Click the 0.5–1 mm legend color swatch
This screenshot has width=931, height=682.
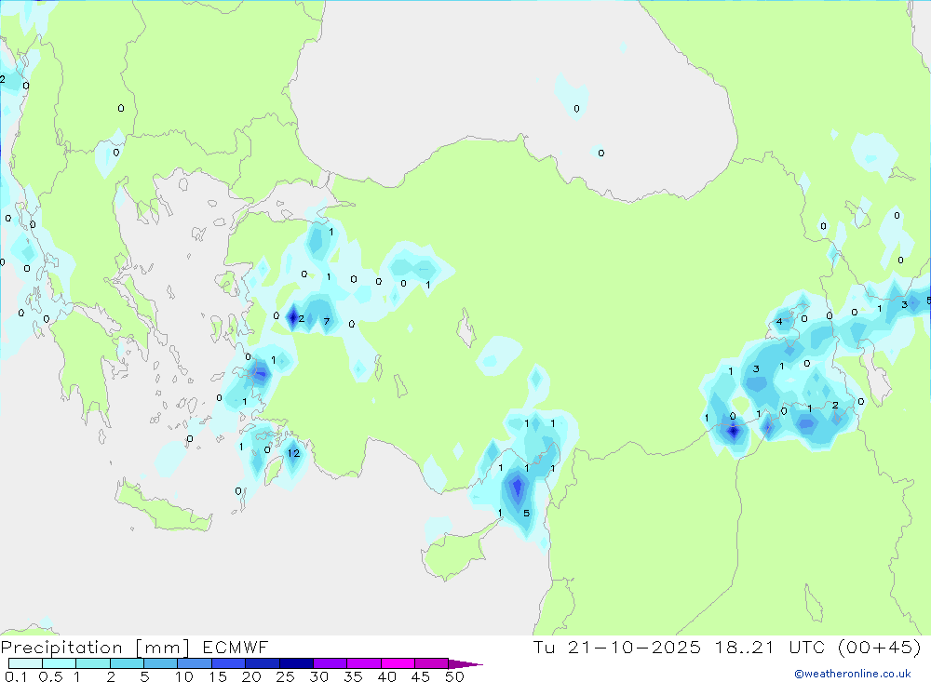60,663
